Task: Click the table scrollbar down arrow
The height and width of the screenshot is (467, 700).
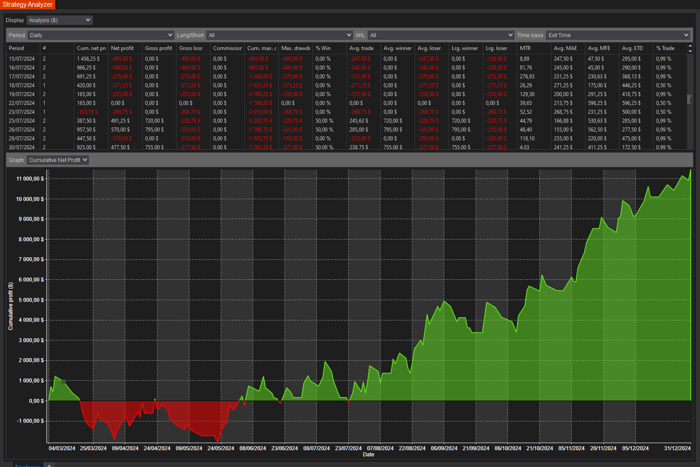Action: (690, 51)
